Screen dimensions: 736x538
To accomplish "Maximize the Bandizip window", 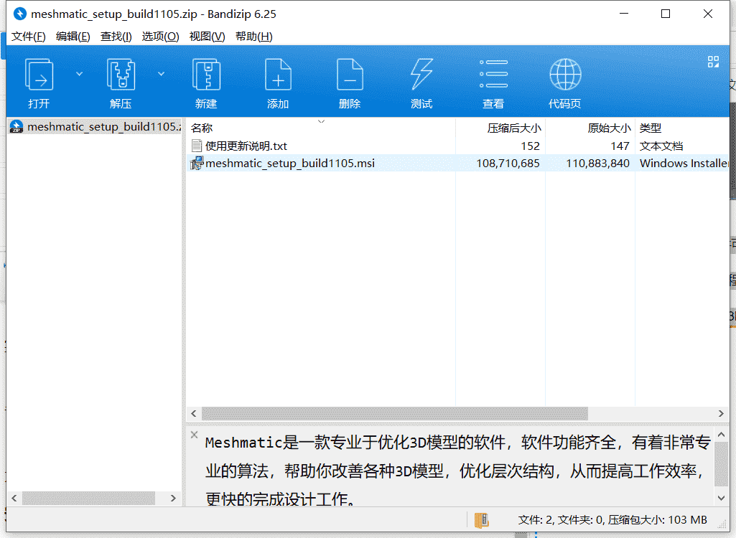I will 666,14.
